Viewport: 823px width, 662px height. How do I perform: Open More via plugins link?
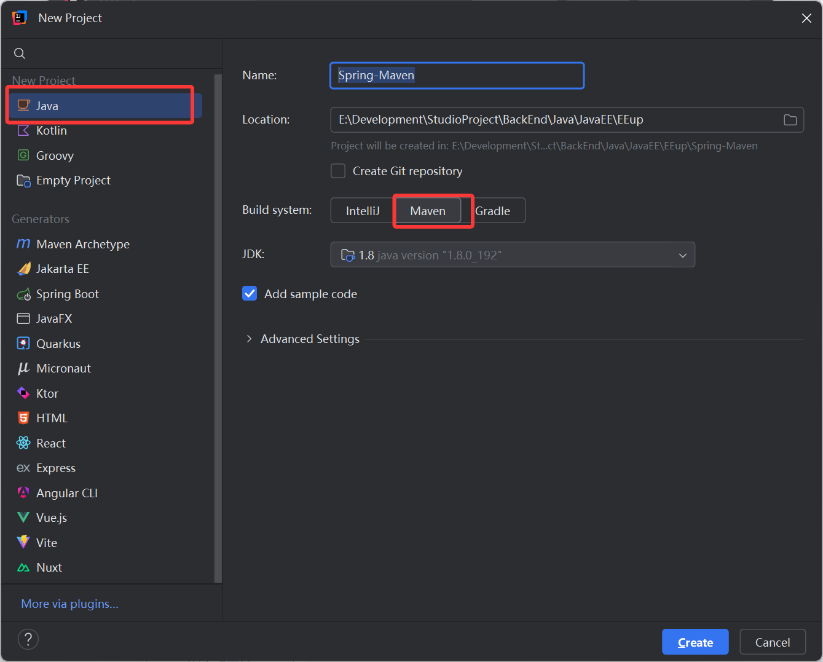click(69, 604)
